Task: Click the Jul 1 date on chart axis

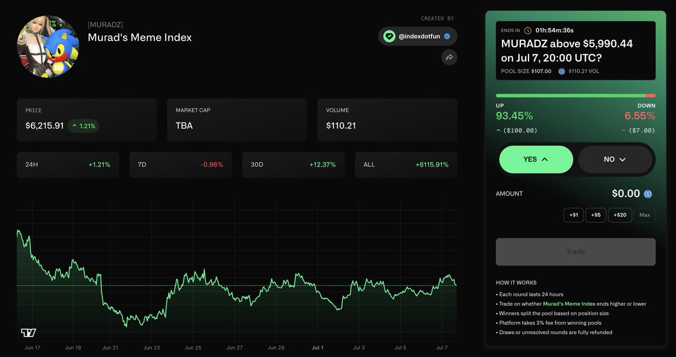Action: point(318,348)
